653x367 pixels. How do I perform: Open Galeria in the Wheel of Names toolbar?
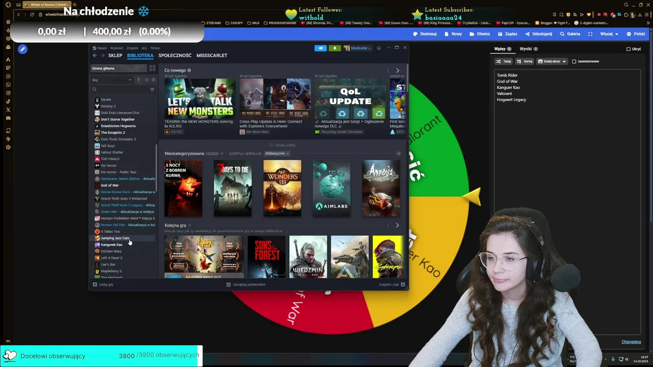coord(570,34)
